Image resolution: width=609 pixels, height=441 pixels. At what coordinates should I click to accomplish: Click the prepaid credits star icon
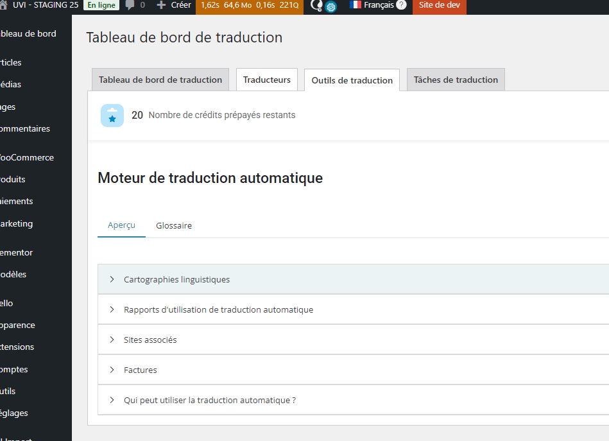pos(112,116)
